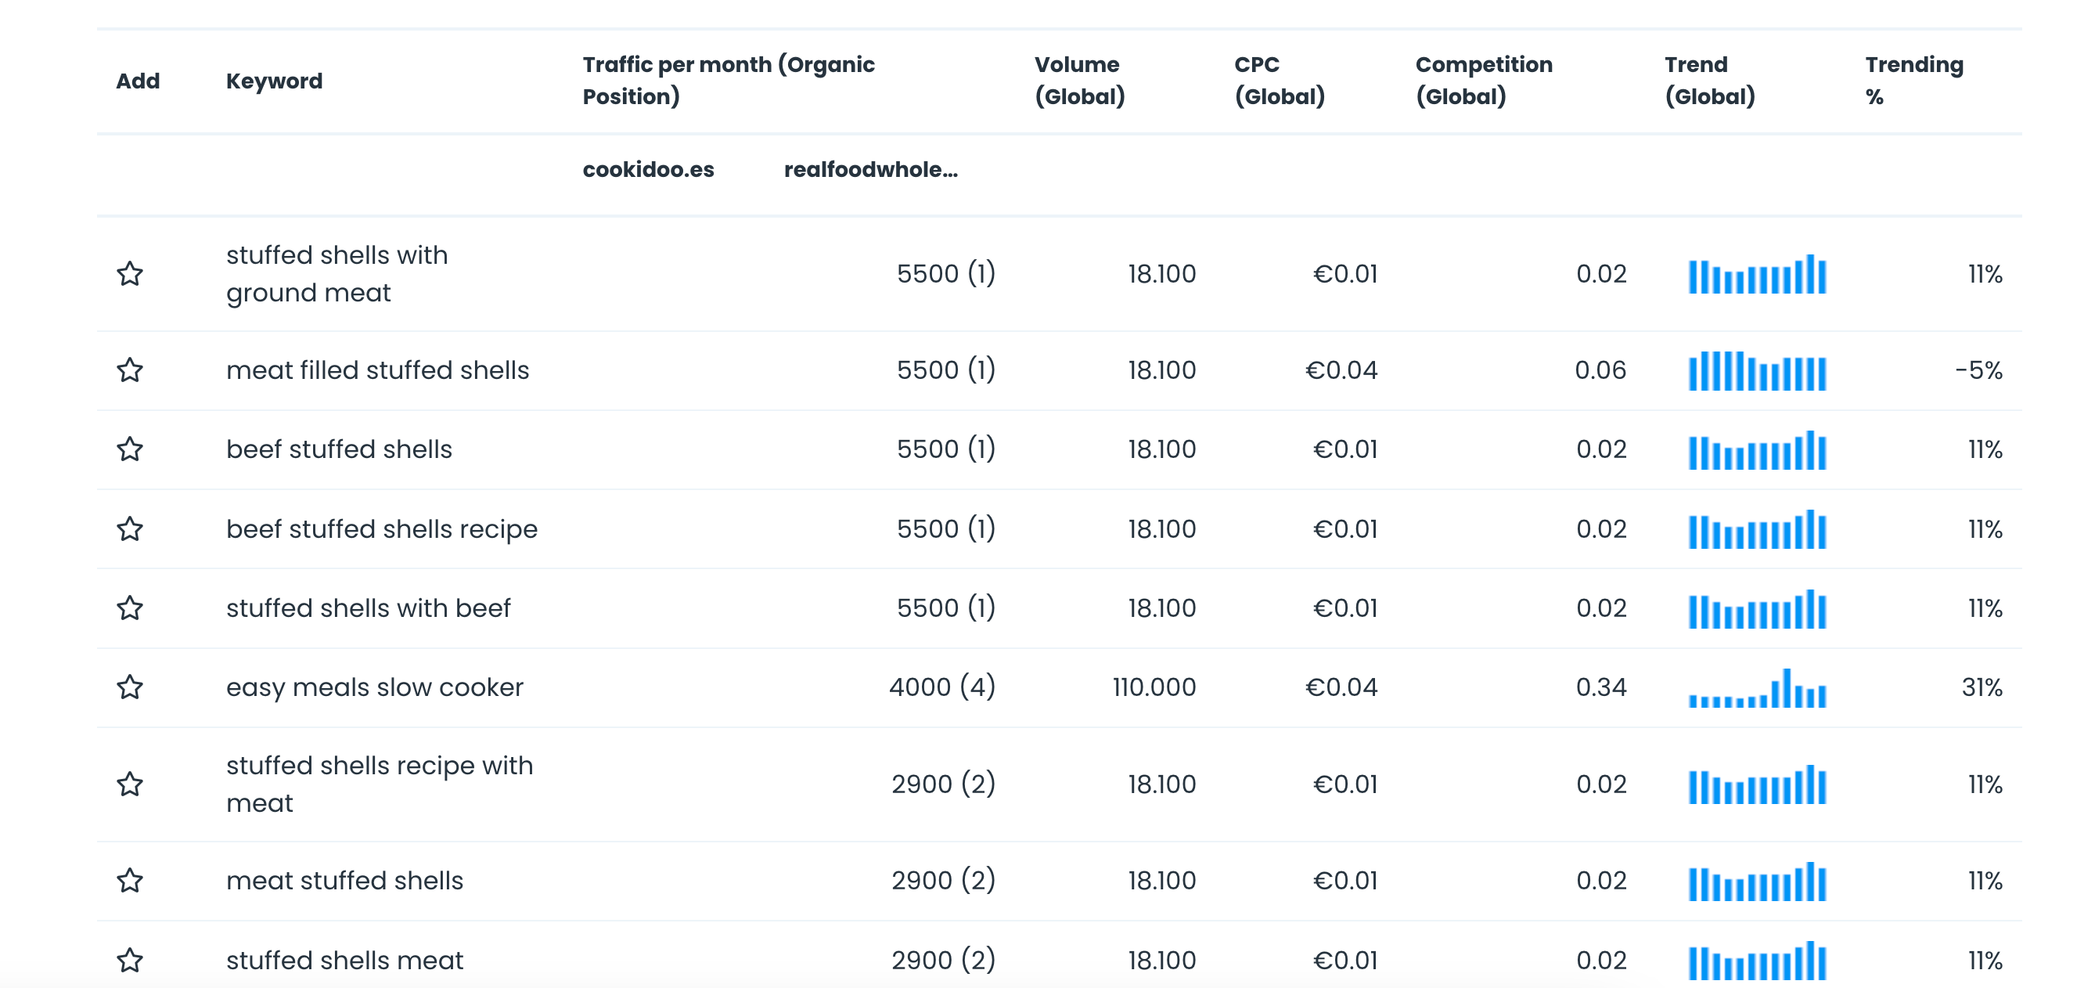Open trend chart for 'easy meals slow cooker'

(x=1757, y=689)
